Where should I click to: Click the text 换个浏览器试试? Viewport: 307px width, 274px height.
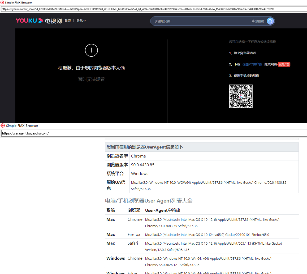(x=245, y=53)
